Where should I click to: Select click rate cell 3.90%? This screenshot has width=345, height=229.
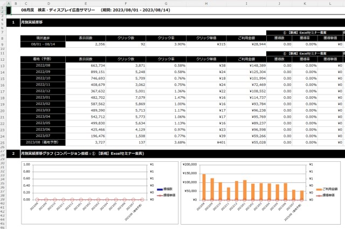(166, 44)
